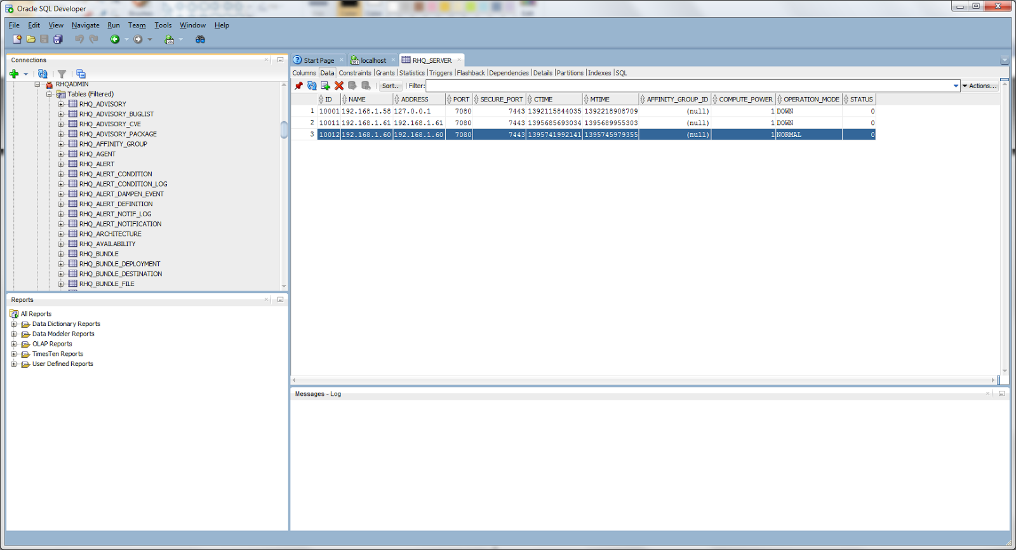Open the Back history dropdown arrow

126,39
